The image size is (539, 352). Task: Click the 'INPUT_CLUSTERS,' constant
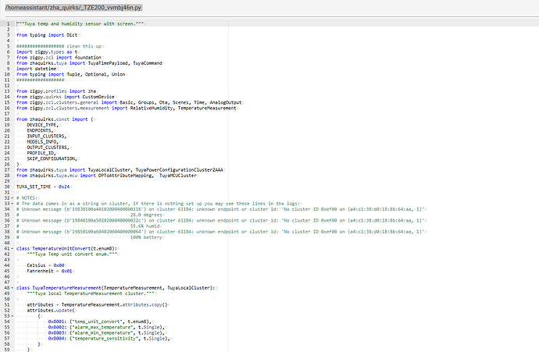pos(47,137)
